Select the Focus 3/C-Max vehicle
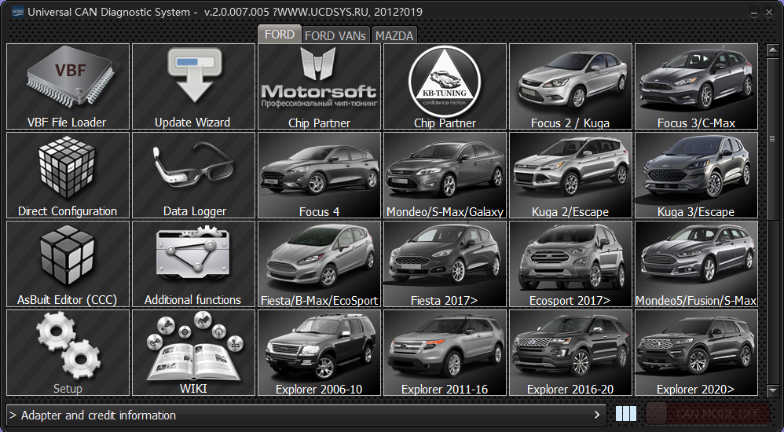This screenshot has height=432, width=784. [x=696, y=86]
